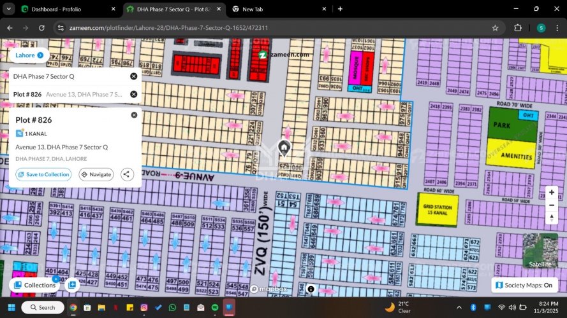
Task: Bookmark this page with star icon
Action: coord(495,28)
